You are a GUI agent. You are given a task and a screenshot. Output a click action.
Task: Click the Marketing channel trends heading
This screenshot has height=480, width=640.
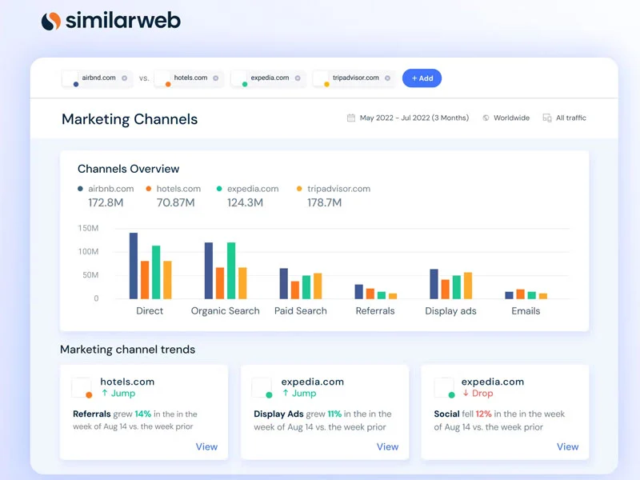tap(127, 350)
